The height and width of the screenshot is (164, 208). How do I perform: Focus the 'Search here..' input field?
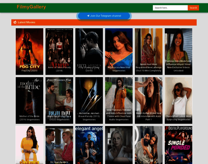pyautogui.click(x=170, y=8)
